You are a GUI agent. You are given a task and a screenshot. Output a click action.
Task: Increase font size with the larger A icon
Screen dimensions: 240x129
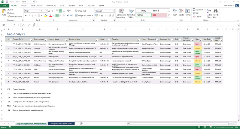tap(49, 11)
